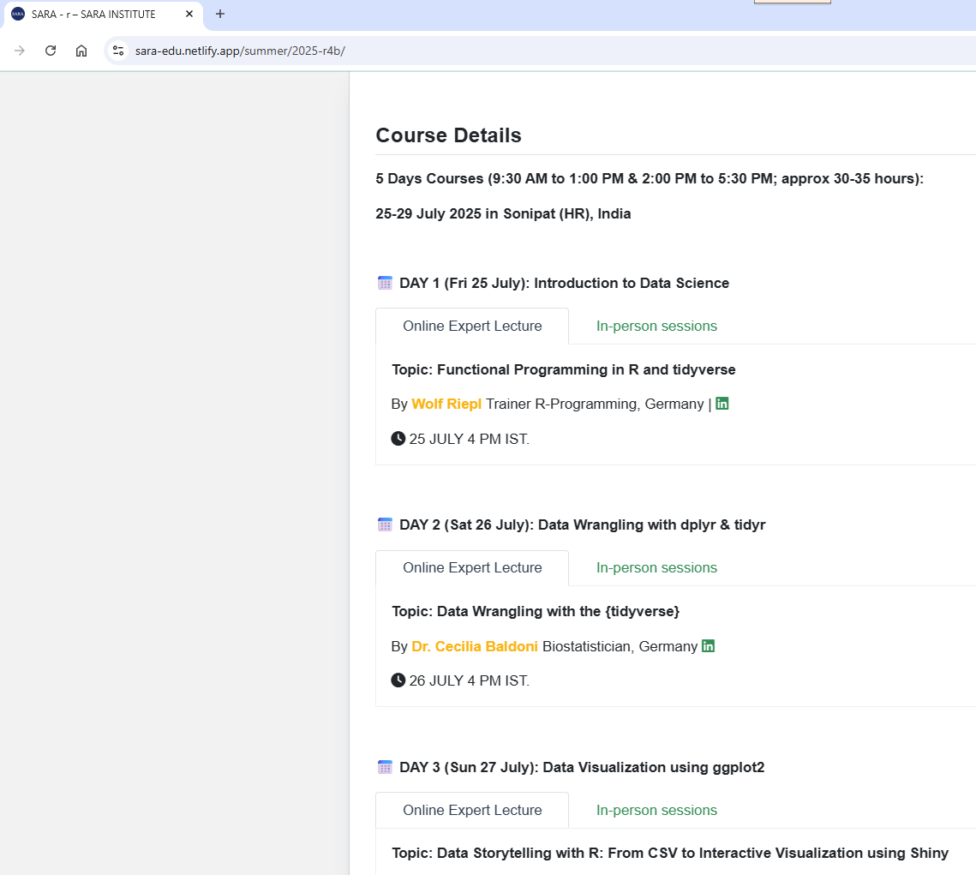This screenshot has height=875, width=976.
Task: Close the SARA INSTITUTE browser tab
Action: click(189, 14)
